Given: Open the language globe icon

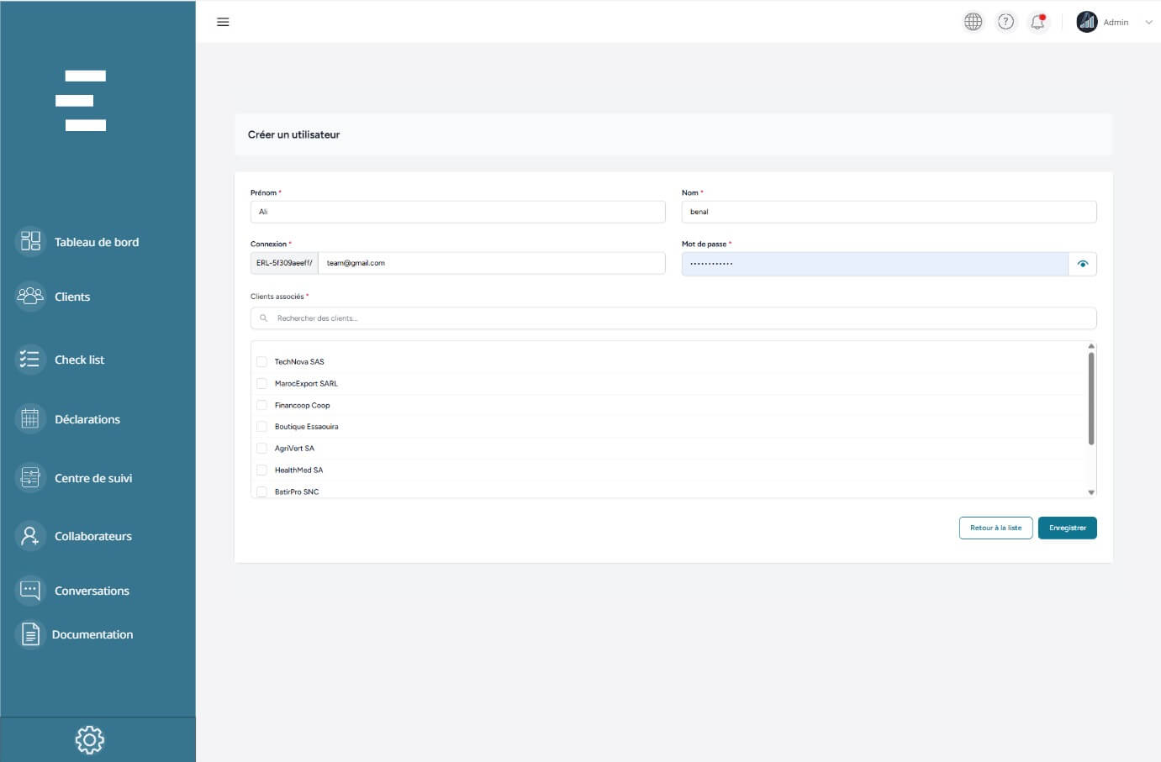Looking at the screenshot, I should (973, 22).
